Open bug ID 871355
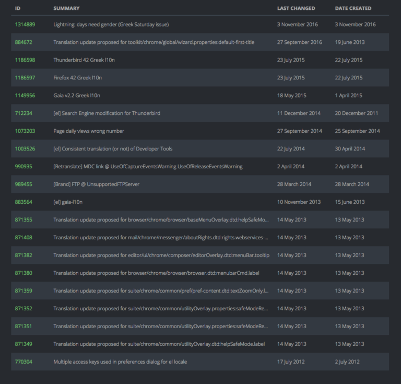The height and width of the screenshot is (384, 401). [x=23, y=220]
